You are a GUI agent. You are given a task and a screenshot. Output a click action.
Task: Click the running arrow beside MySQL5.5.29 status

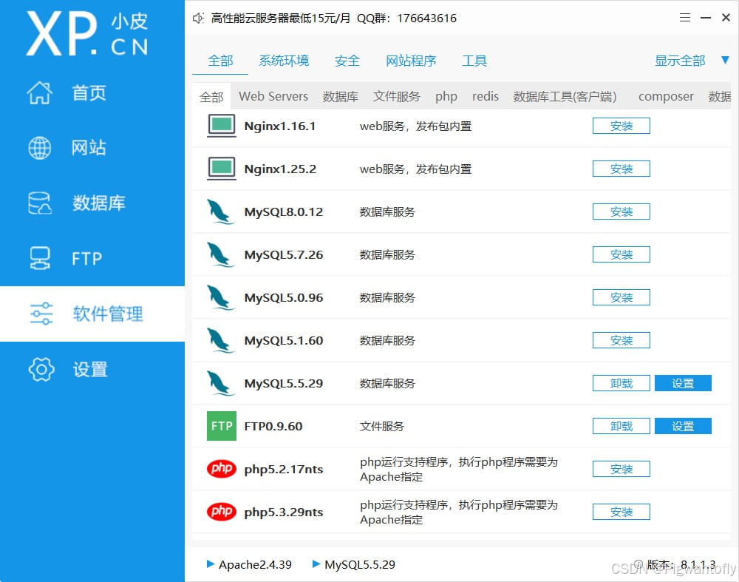click(x=316, y=564)
